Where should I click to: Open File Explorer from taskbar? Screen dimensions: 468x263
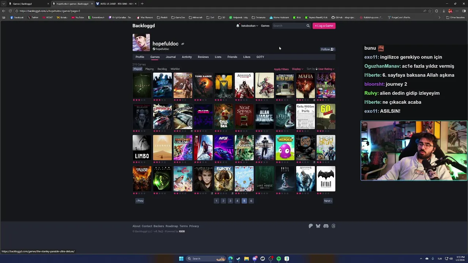[246, 259]
